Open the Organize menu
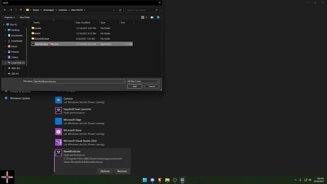327x184 pixels. point(9,17)
